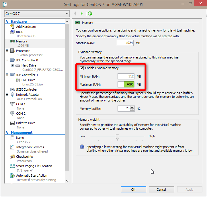Select the BIOS monitor icon

coord(12,32)
